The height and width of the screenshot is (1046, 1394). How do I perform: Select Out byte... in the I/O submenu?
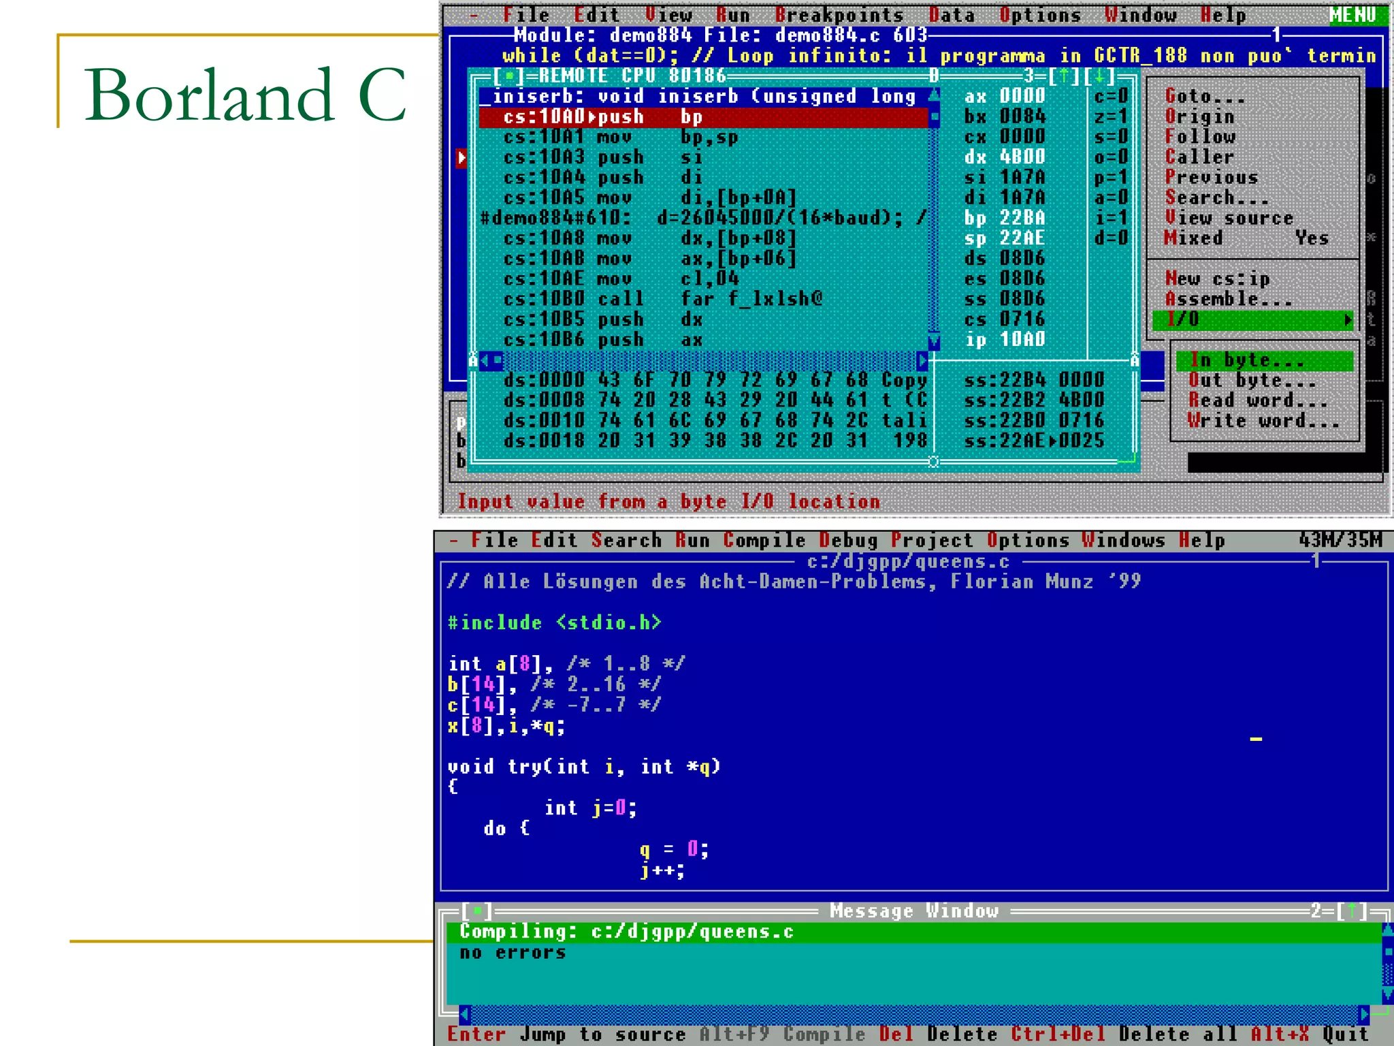pyautogui.click(x=1252, y=380)
